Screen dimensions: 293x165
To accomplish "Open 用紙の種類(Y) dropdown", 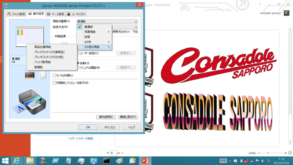I will click(107, 22).
